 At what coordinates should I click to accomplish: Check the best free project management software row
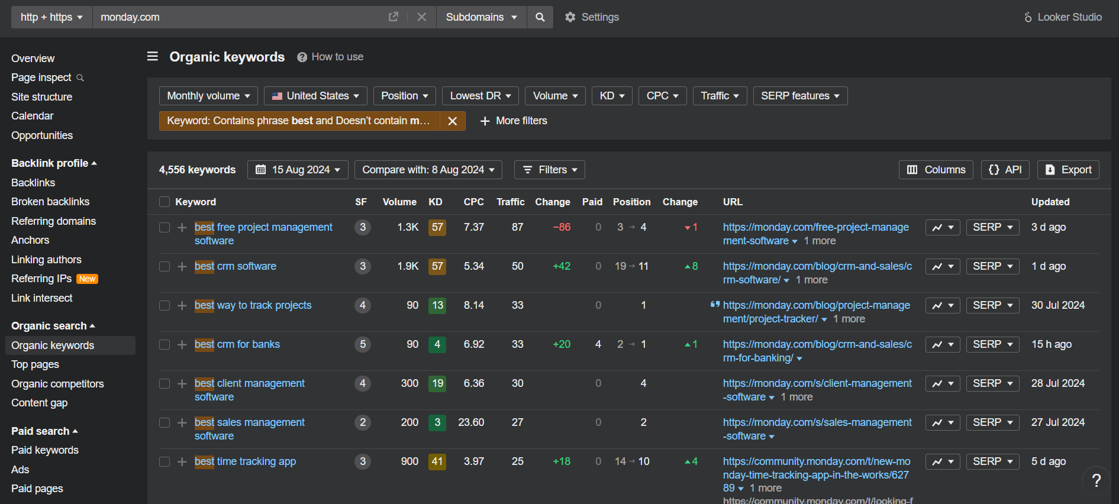coord(165,228)
